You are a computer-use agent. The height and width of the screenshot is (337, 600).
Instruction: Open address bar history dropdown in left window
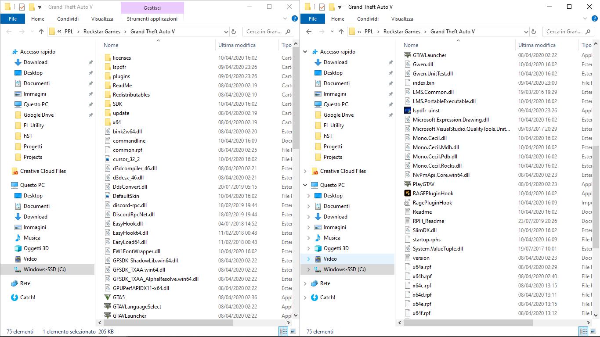[226, 32]
